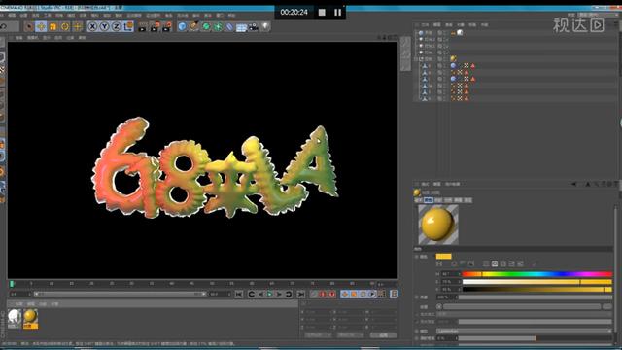Viewport: 622px width, 350px height.
Task: Open the main Edit menu
Action: tap(12, 16)
